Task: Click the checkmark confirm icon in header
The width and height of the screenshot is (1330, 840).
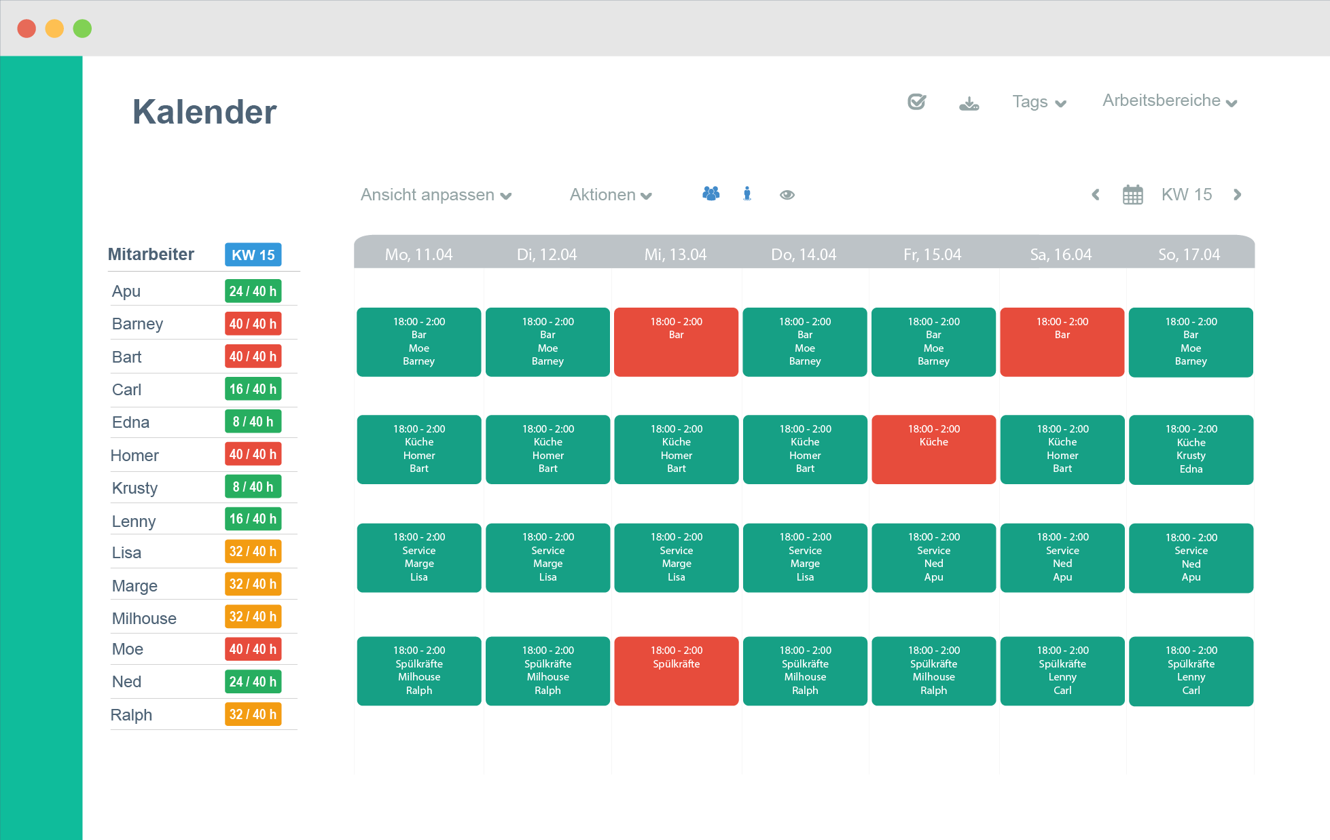Action: (916, 102)
